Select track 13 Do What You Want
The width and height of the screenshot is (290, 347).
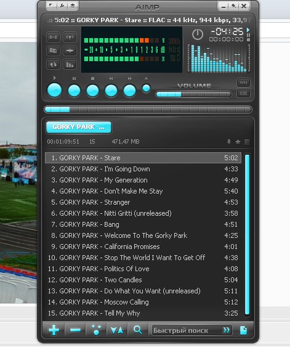click(x=143, y=291)
